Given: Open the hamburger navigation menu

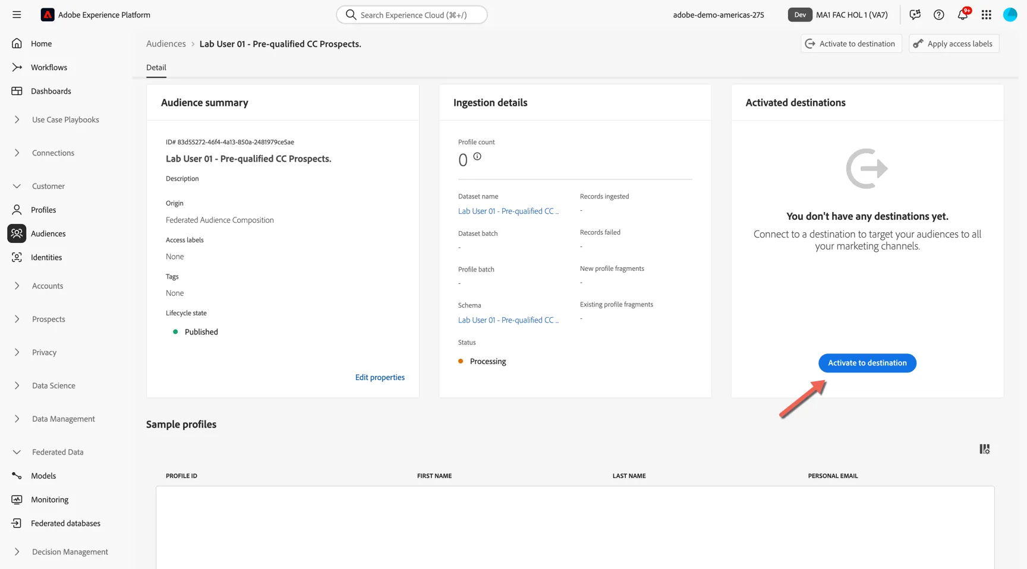Looking at the screenshot, I should click(x=17, y=15).
